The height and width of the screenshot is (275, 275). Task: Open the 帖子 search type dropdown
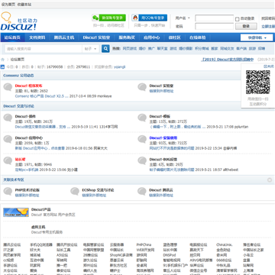[91, 49]
